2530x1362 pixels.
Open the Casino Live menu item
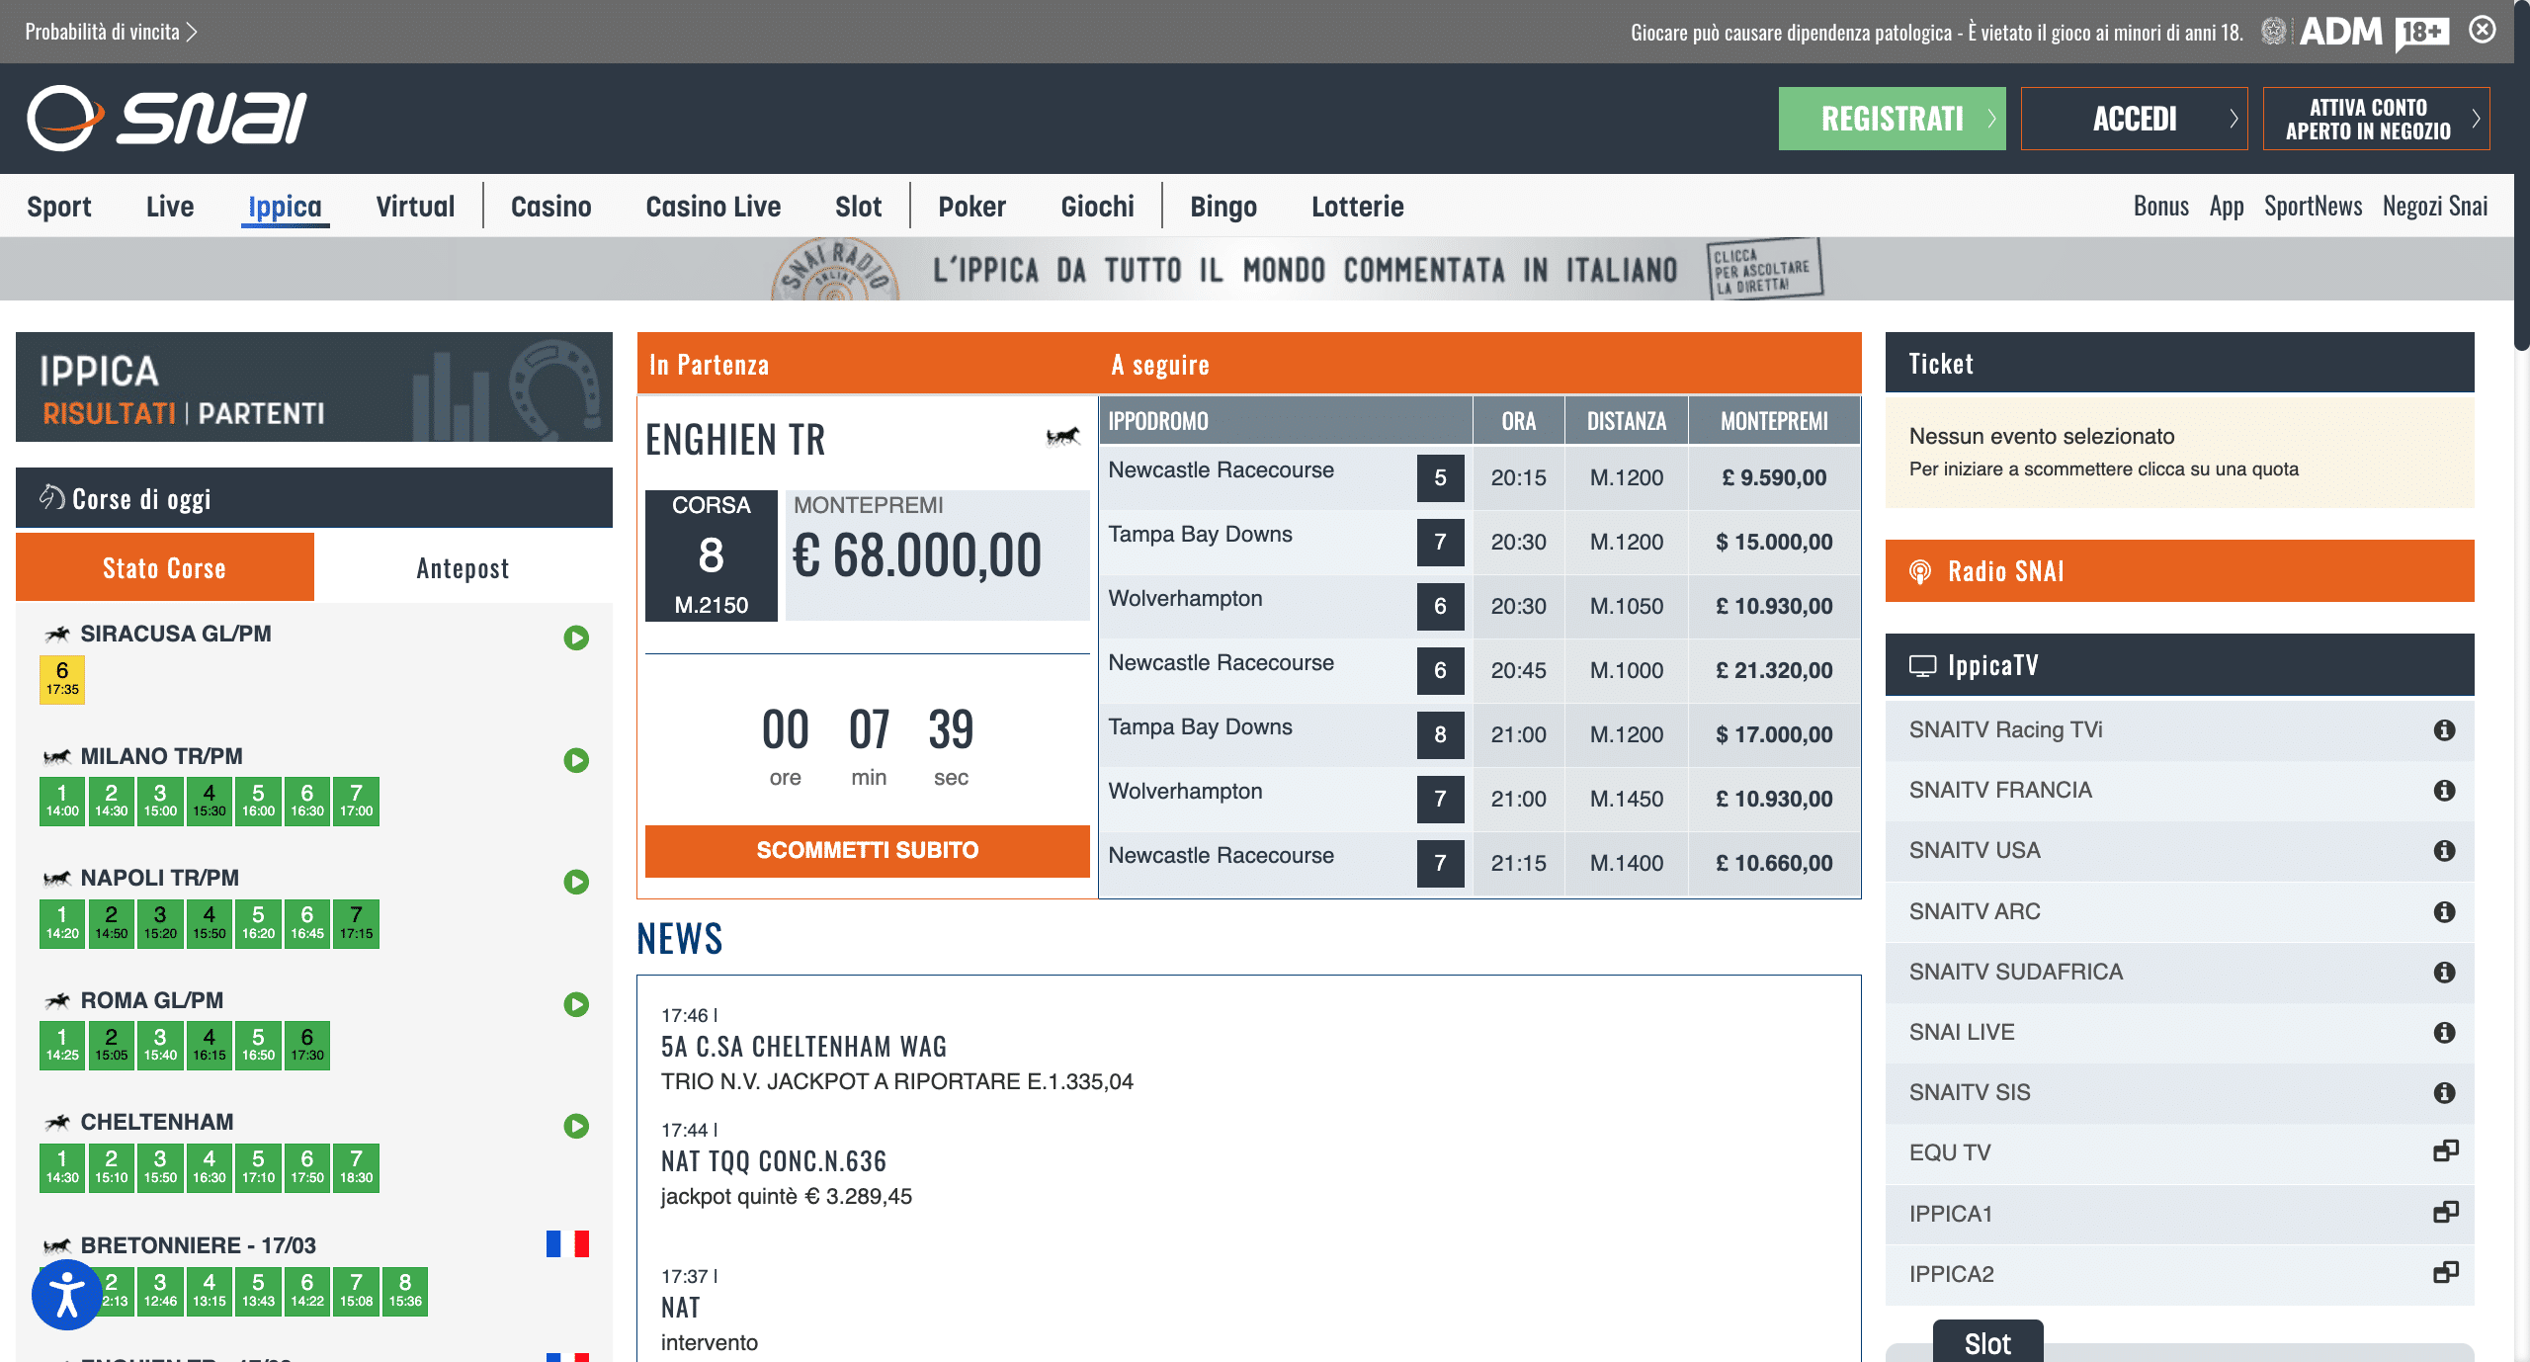coord(713,207)
